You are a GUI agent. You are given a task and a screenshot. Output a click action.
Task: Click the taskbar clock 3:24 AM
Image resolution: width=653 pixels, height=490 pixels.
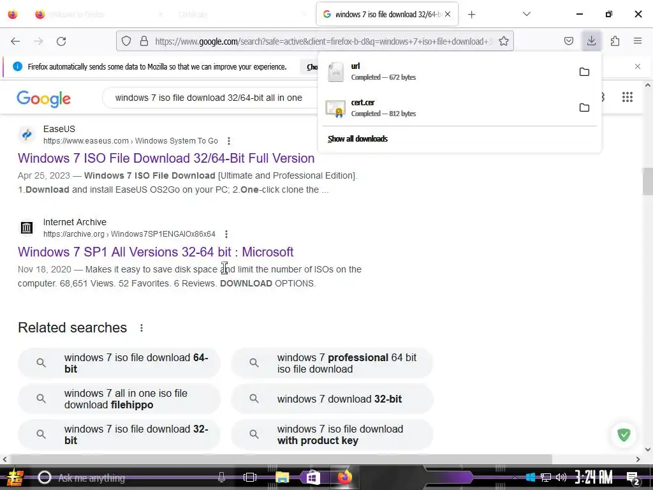click(x=594, y=477)
